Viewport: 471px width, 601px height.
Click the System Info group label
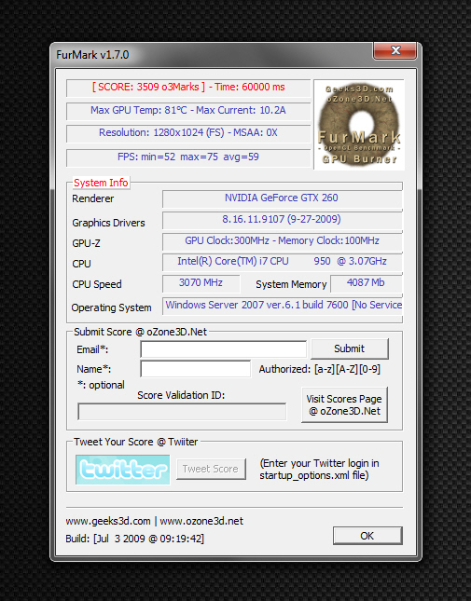point(101,184)
